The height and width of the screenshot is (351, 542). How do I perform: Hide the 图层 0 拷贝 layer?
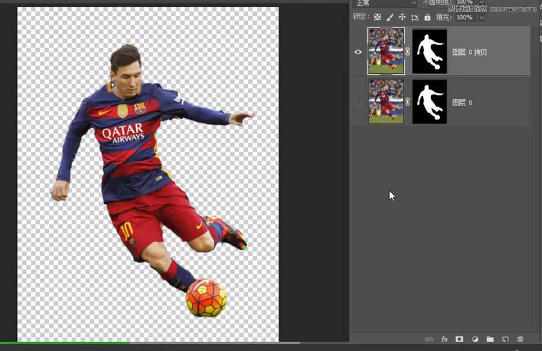[x=358, y=52]
